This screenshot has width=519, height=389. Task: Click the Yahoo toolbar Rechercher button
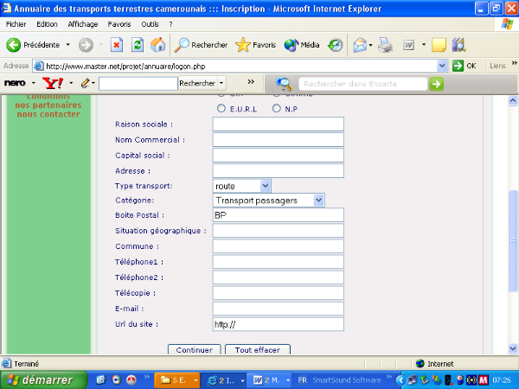(197, 83)
